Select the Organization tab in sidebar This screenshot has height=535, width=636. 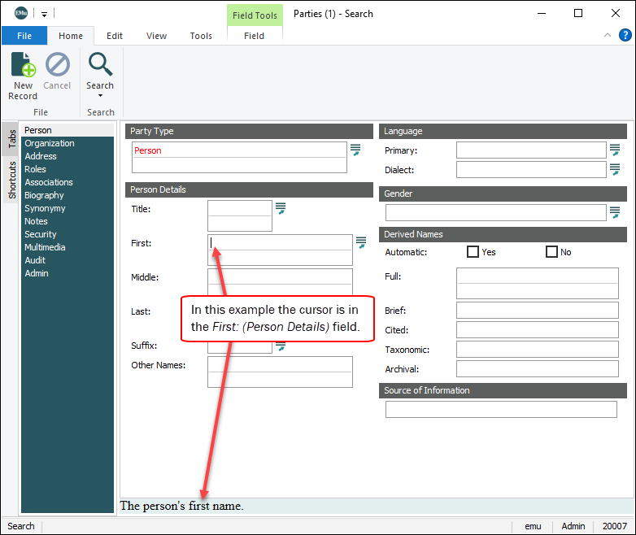pyautogui.click(x=50, y=143)
